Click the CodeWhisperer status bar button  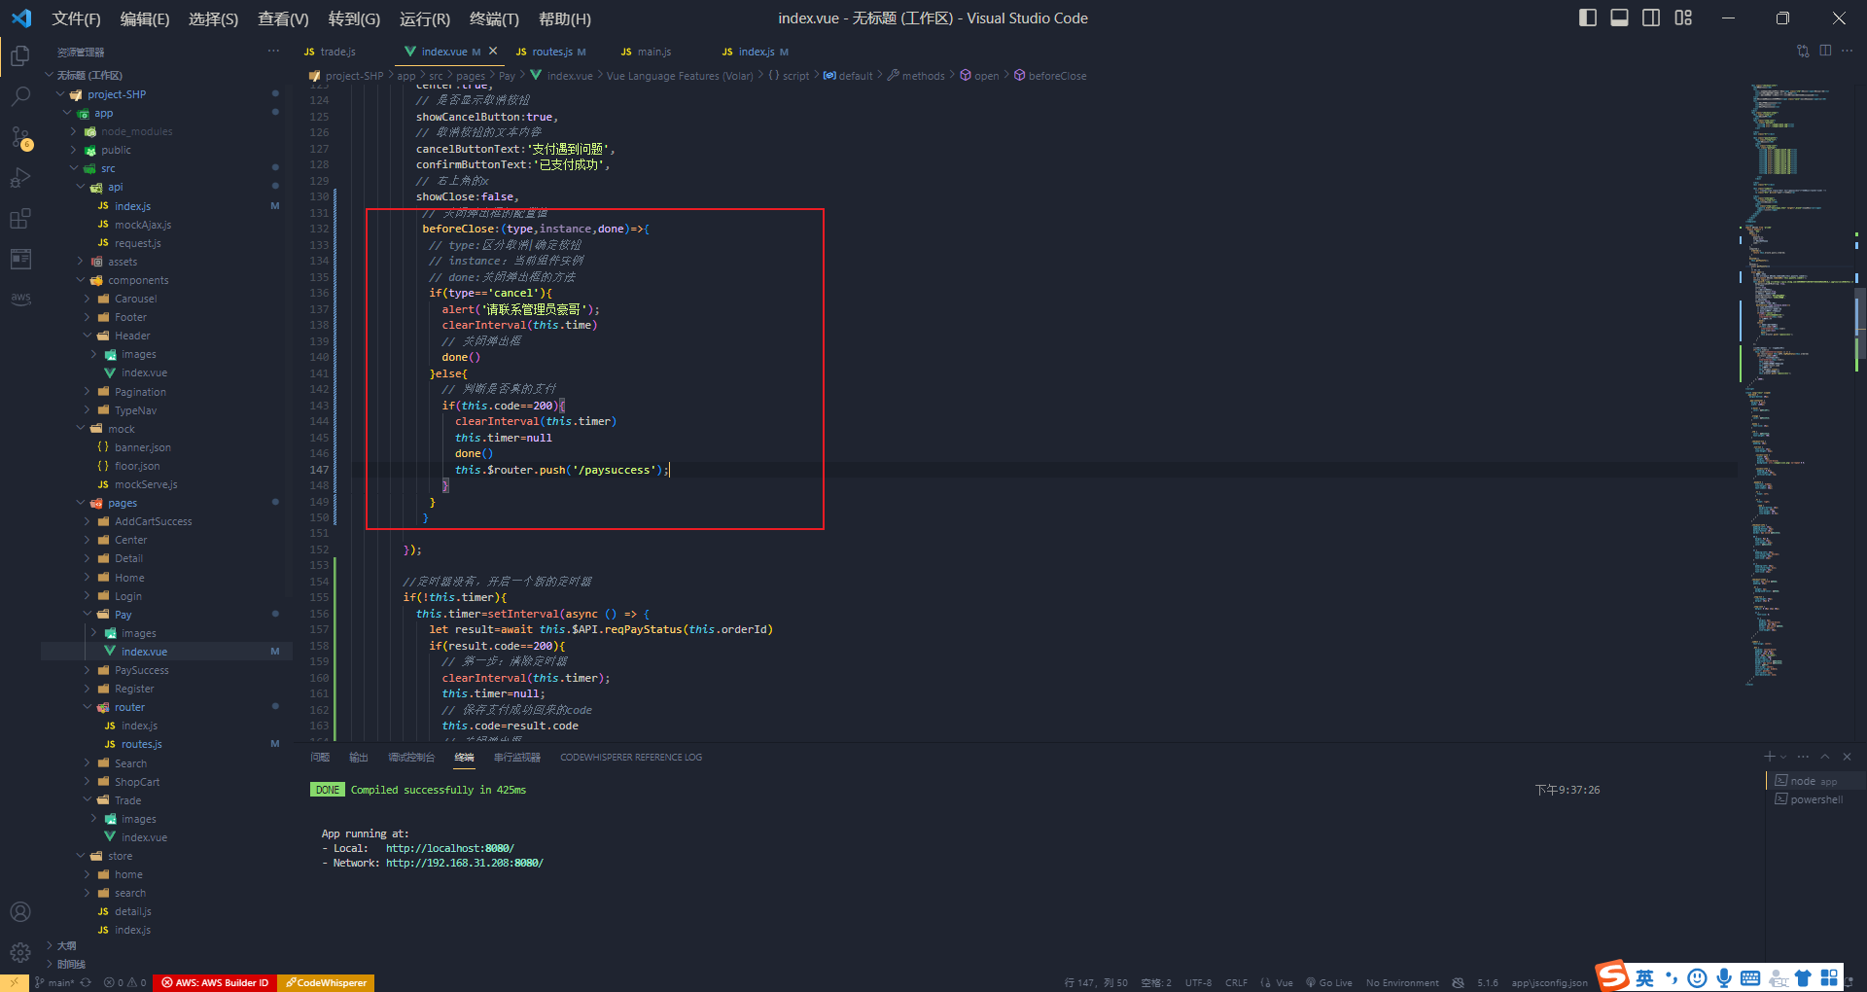pyautogui.click(x=326, y=982)
